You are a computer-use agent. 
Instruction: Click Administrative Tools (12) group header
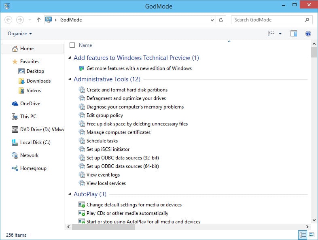coord(107,79)
